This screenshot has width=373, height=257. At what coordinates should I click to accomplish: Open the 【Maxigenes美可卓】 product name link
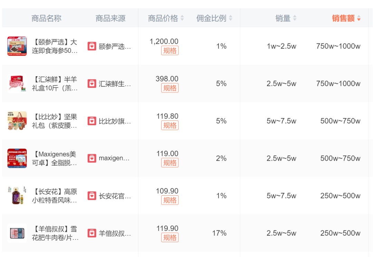tap(55, 159)
